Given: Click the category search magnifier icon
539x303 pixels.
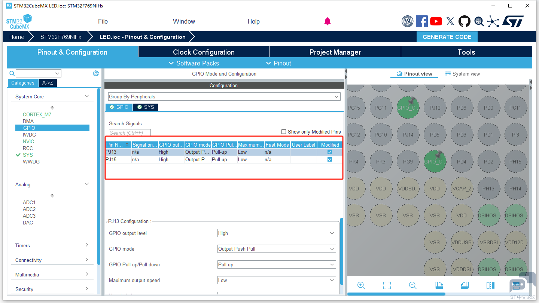Looking at the screenshot, I should click(x=12, y=73).
